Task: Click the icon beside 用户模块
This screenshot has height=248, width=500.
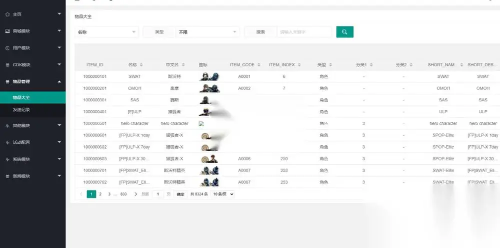Action: [x=7, y=48]
